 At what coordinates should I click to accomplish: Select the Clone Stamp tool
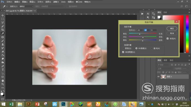(x=2, y=45)
